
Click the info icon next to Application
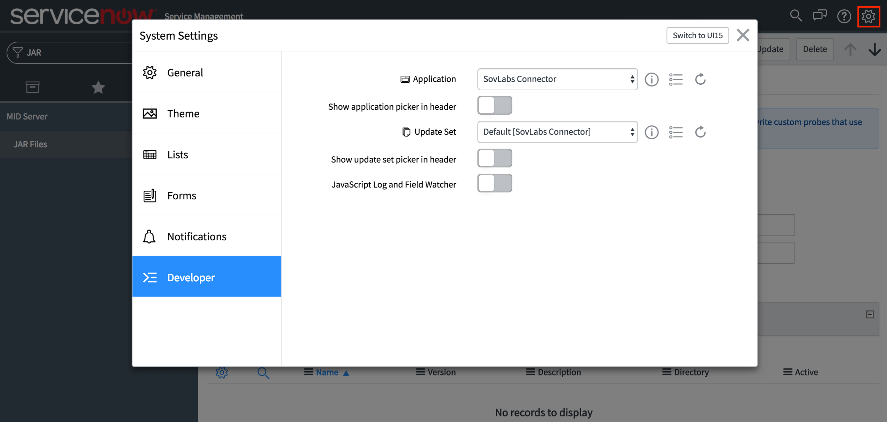[652, 80]
